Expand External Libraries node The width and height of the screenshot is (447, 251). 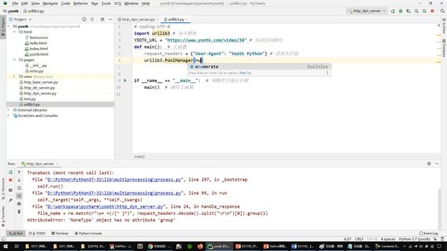pos(9,110)
